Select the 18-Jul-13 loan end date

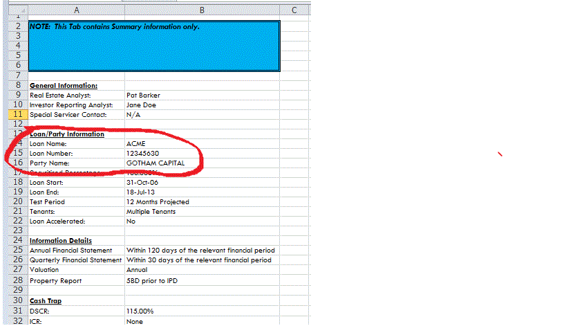tap(140, 192)
